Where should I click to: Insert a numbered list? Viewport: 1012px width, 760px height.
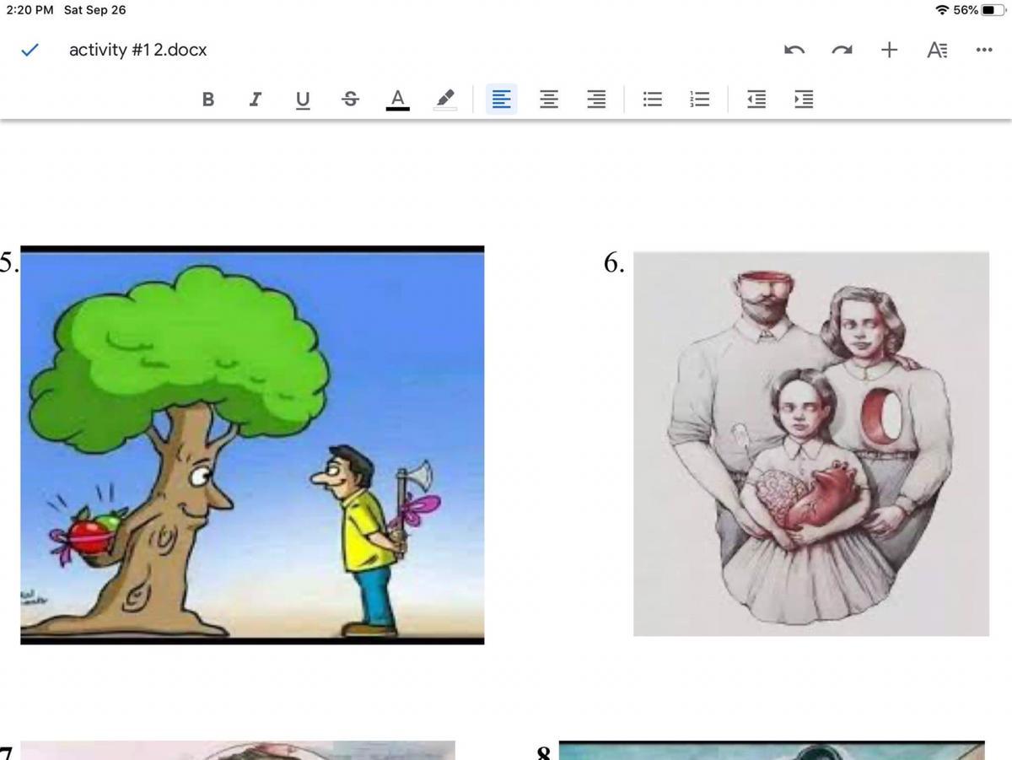click(700, 100)
